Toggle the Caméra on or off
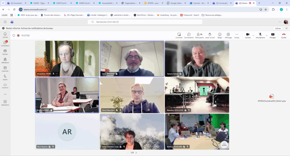 click(x=248, y=35)
